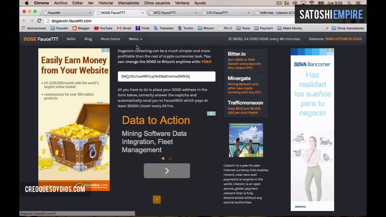Image resolution: width=386 pixels, height=217 pixels.
Task: Click the AdHitz beach banner thumbnail
Action: tap(246, 140)
